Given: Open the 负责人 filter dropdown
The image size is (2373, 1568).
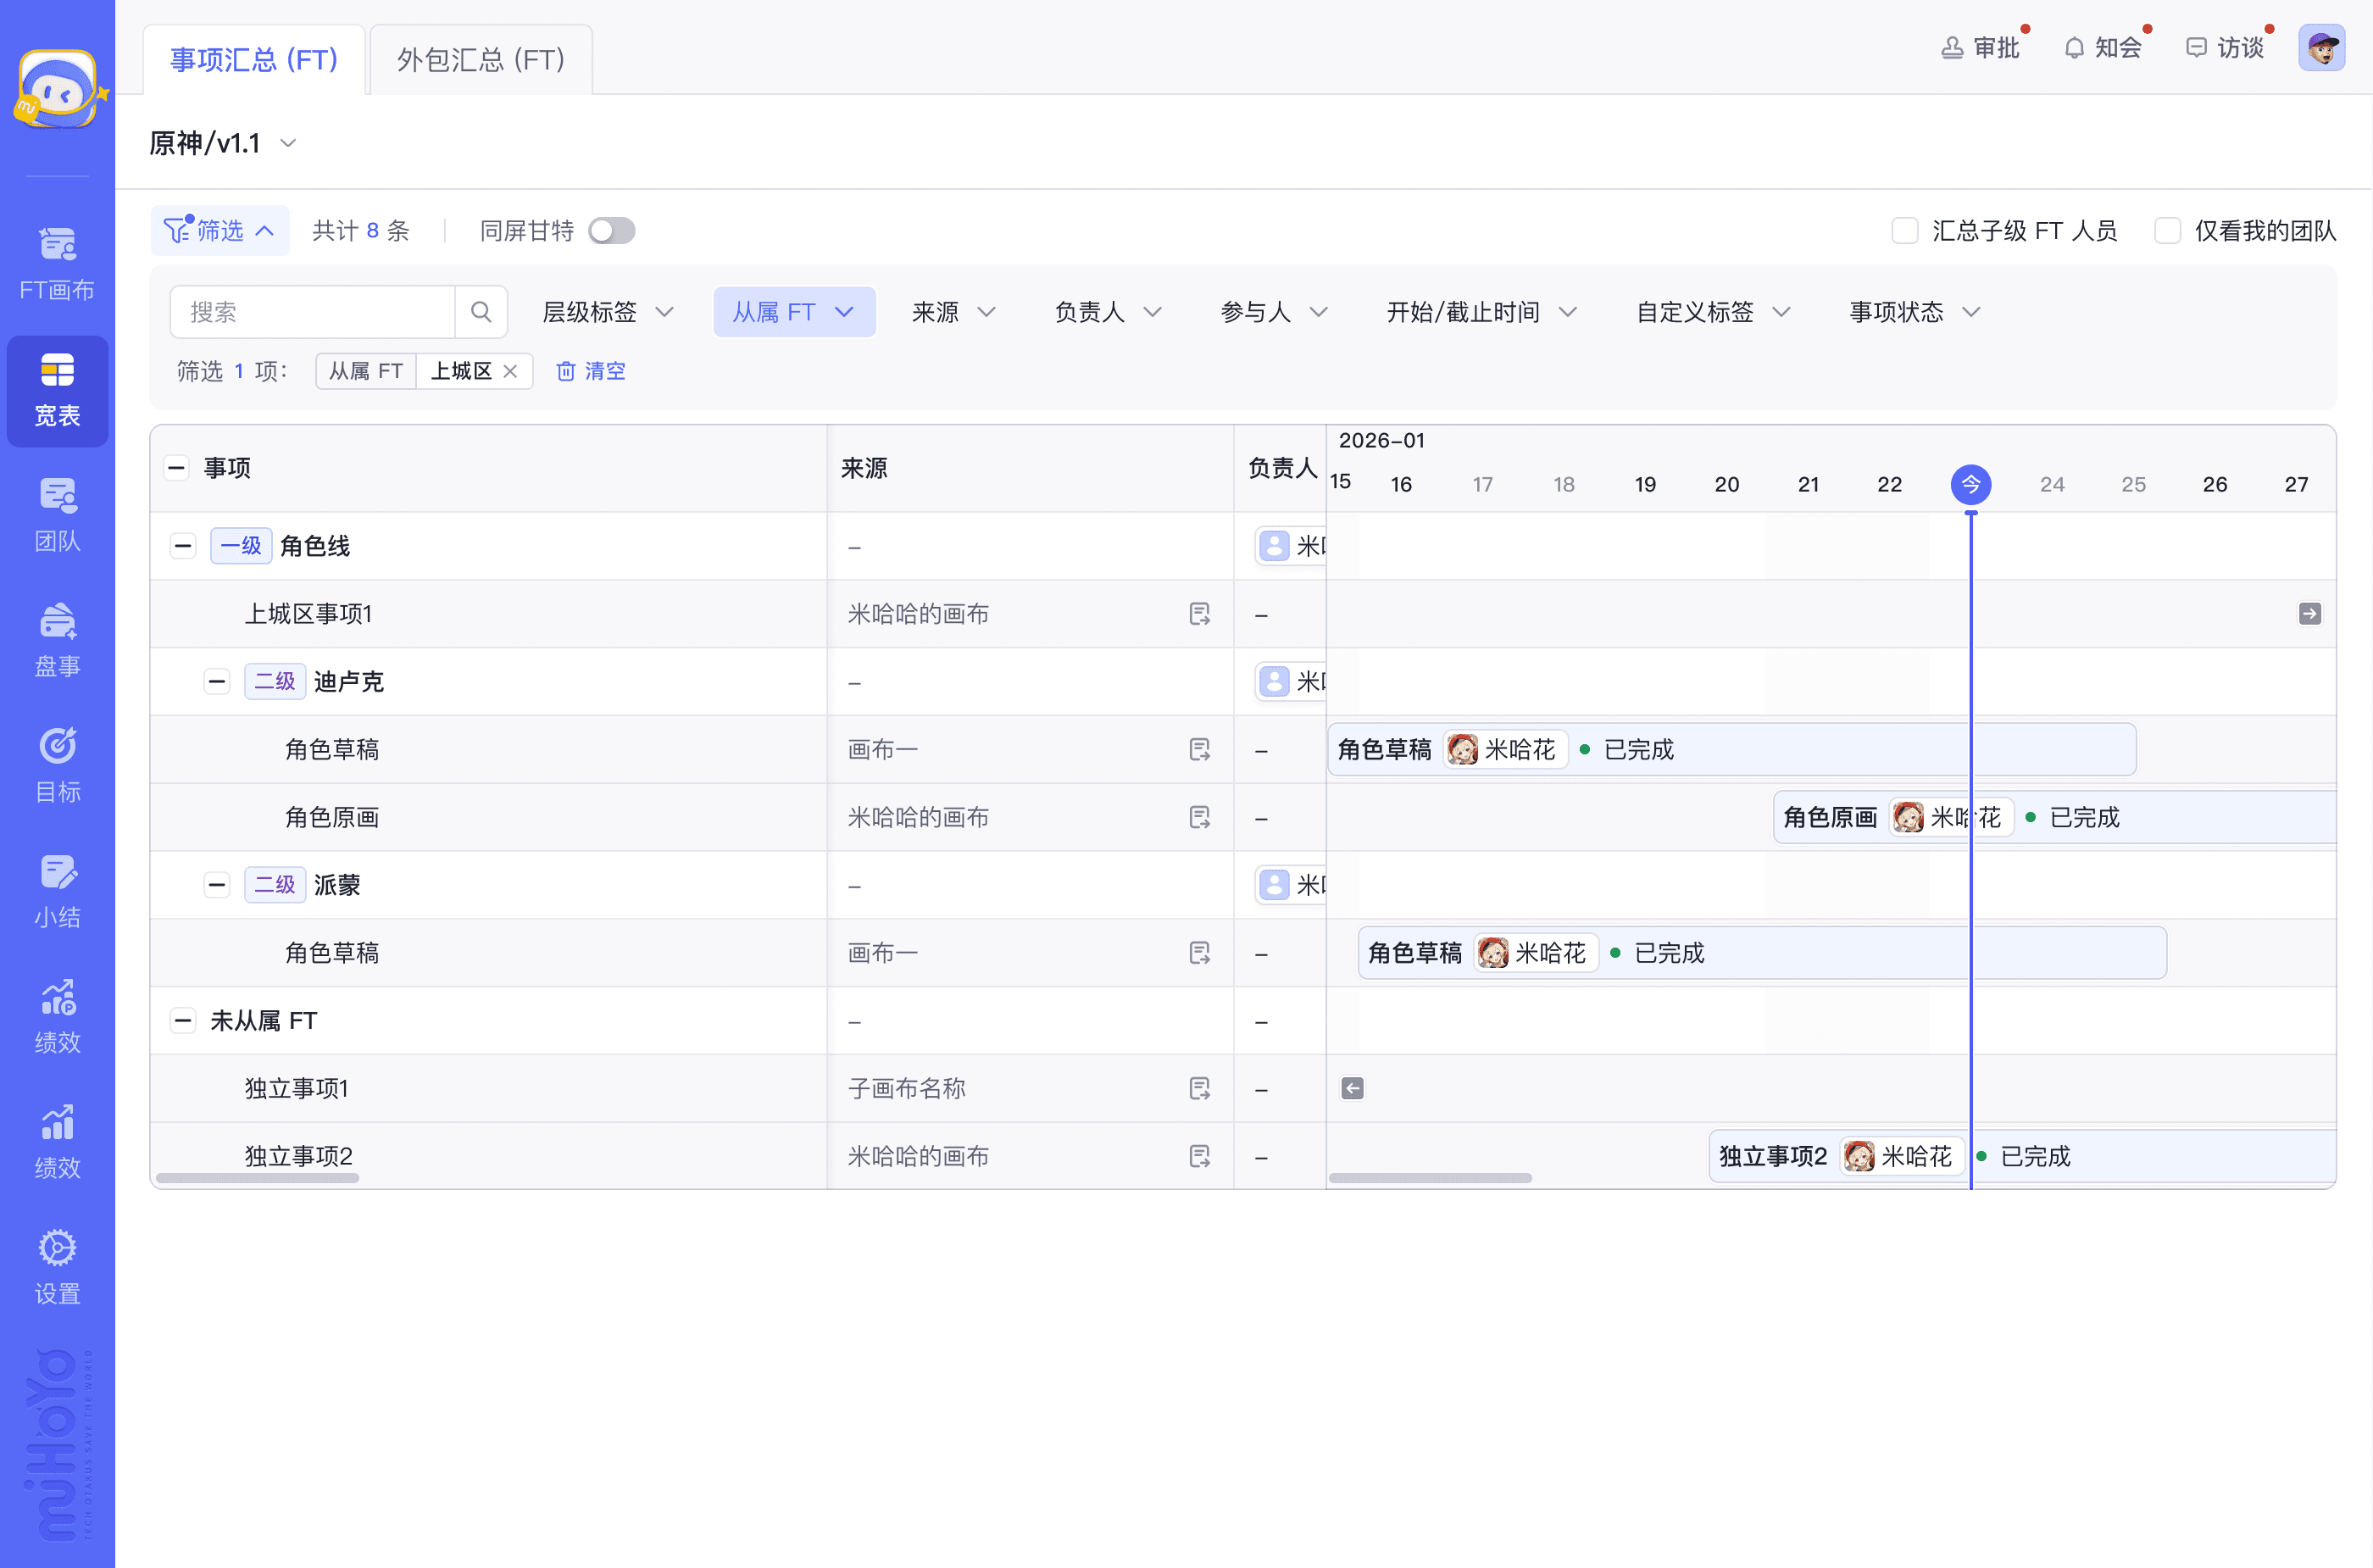Looking at the screenshot, I should pos(1108,312).
